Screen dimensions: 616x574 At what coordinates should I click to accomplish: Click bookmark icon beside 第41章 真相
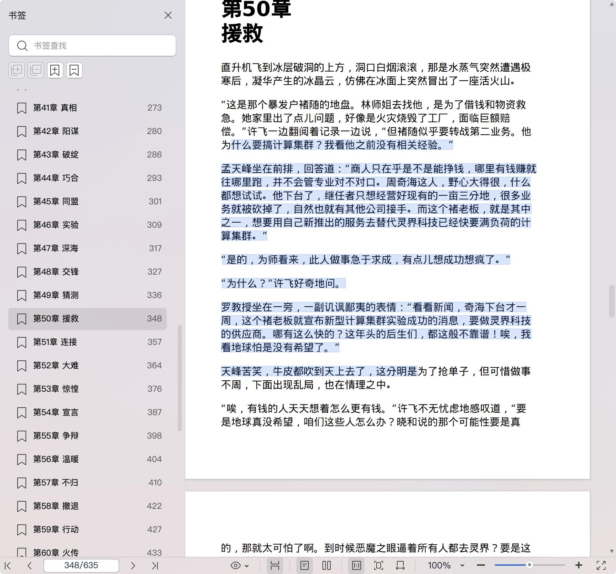pyautogui.click(x=22, y=108)
